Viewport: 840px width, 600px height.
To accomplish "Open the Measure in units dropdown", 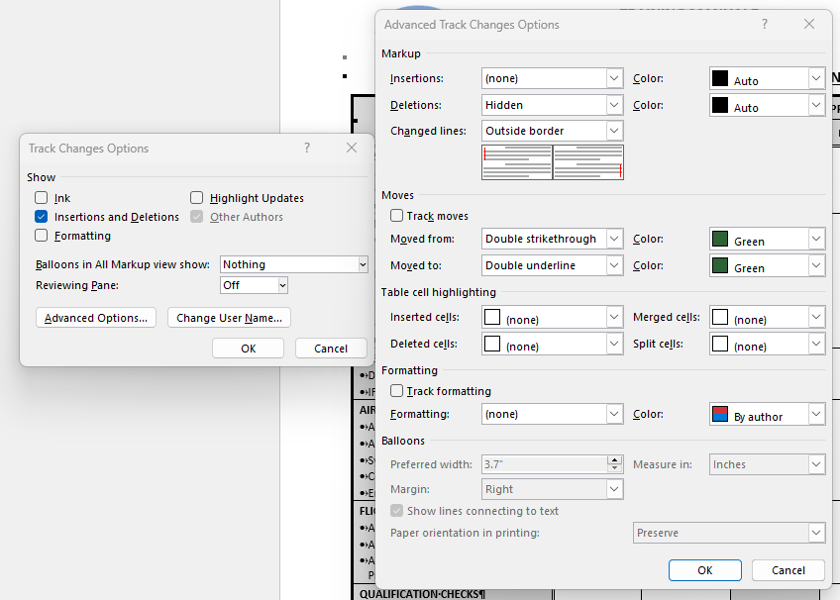I will (x=767, y=464).
